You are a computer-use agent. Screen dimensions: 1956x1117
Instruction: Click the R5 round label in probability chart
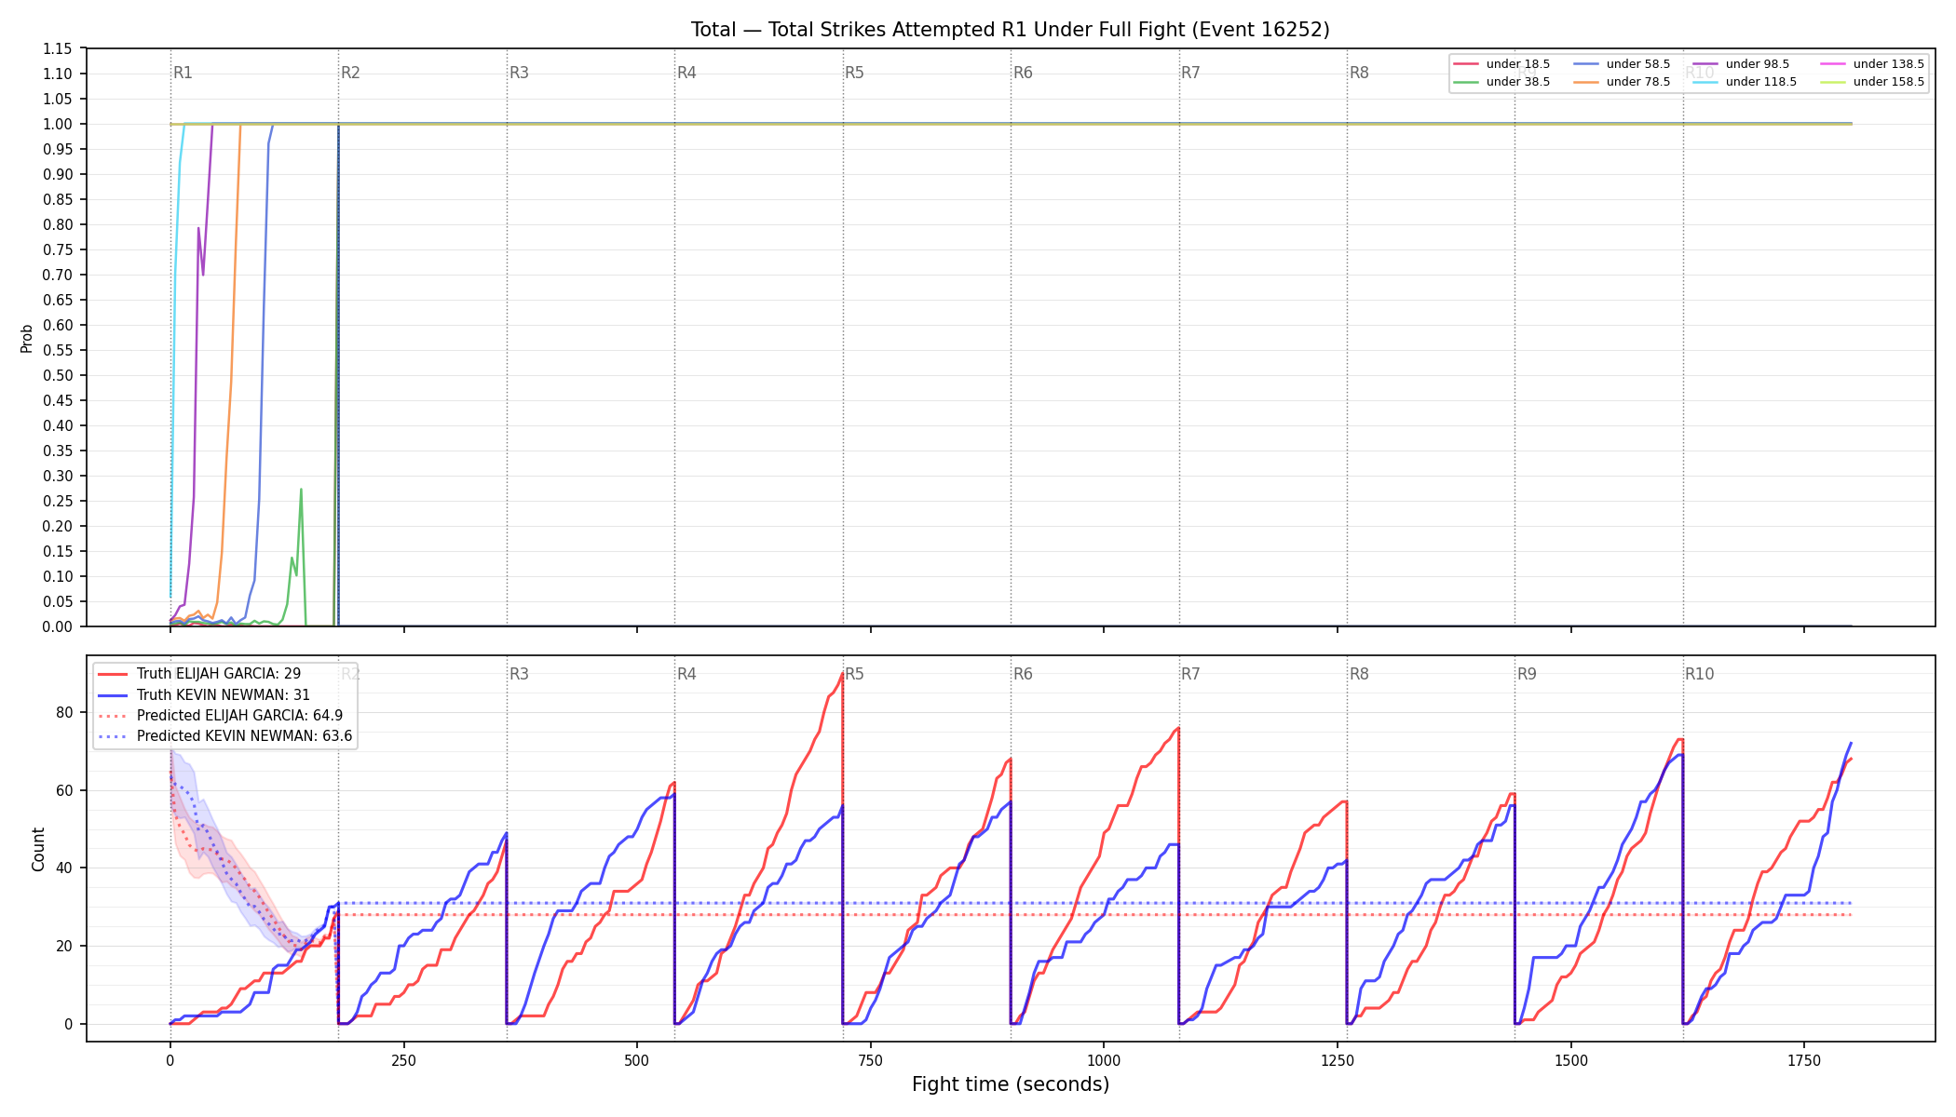click(x=854, y=73)
